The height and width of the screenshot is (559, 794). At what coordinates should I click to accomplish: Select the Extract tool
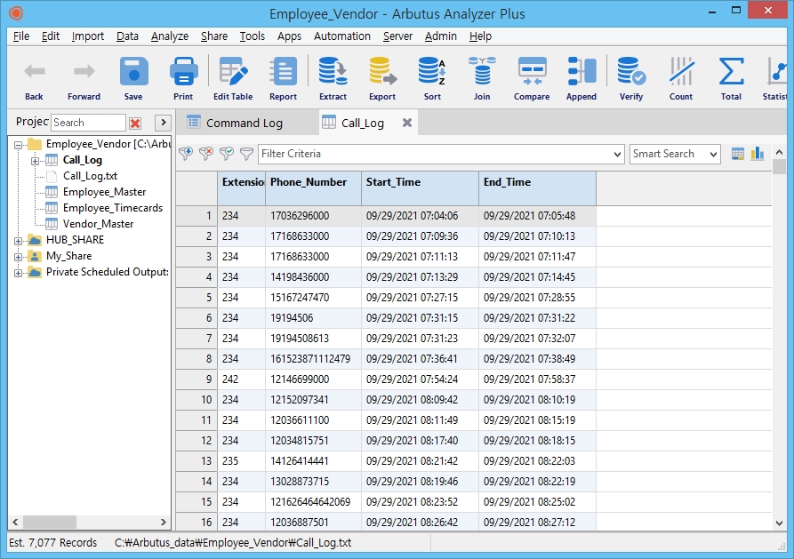coord(333,78)
